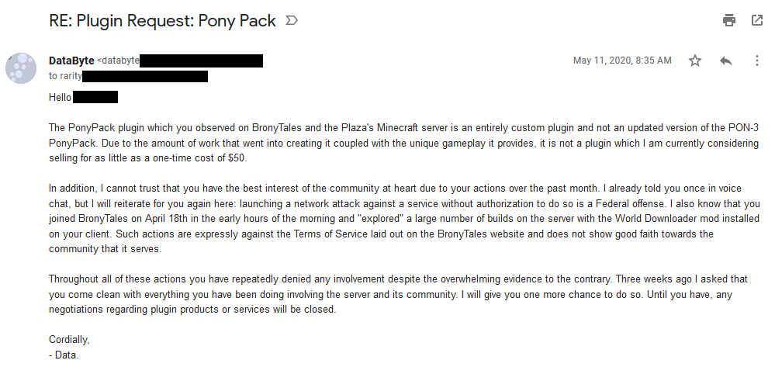Click the subject "RE: Plugin Request: Pony Pack"
Image resolution: width=775 pixels, height=374 pixels.
(162, 21)
